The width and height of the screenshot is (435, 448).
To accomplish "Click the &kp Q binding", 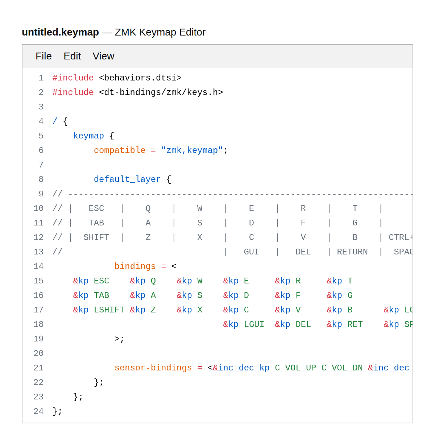I will (143, 281).
